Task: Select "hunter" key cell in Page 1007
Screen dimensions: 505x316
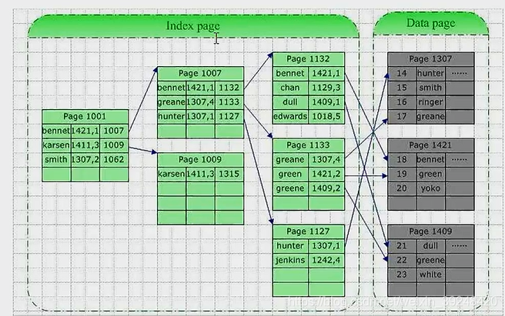Action: pos(172,117)
